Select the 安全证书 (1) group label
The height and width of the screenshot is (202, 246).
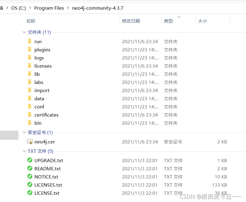[x=40, y=133]
